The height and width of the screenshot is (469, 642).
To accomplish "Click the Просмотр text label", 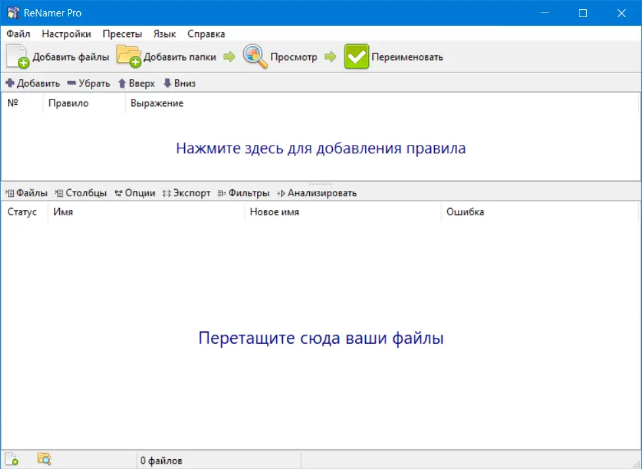I will point(293,57).
